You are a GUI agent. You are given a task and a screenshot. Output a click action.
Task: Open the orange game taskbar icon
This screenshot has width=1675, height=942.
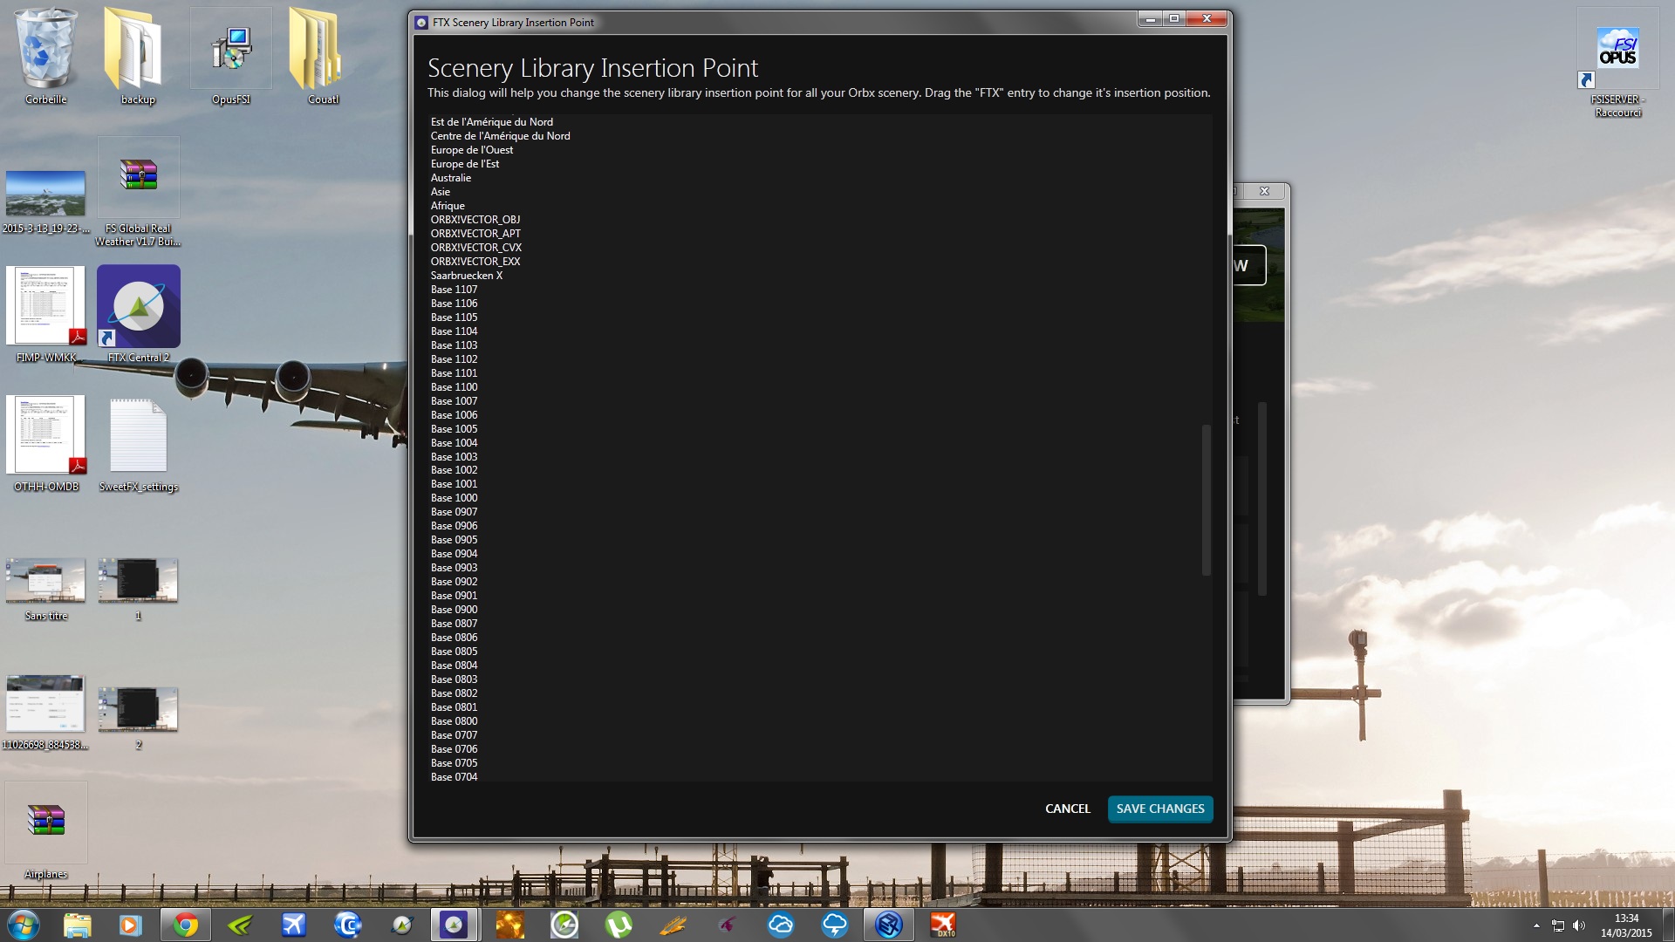coord(509,925)
